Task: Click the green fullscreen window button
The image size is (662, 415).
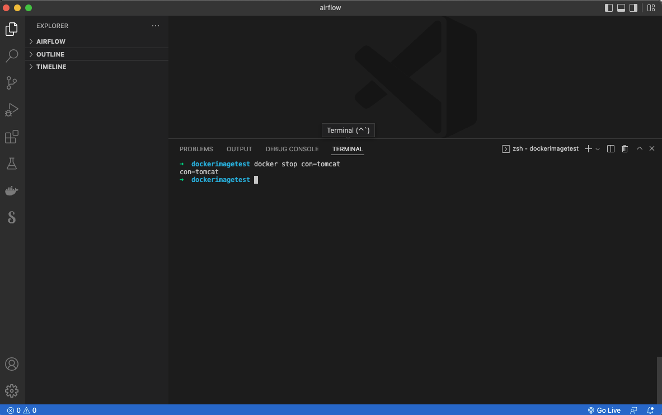Action: [29, 8]
